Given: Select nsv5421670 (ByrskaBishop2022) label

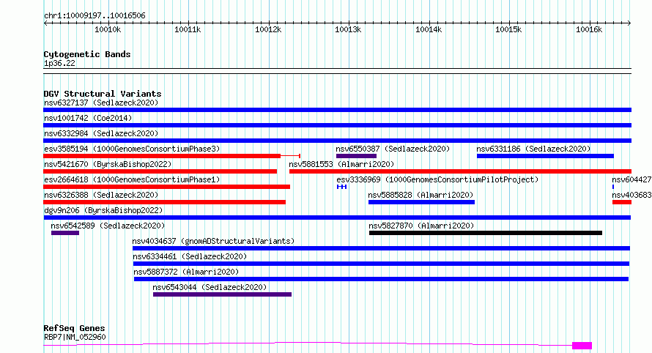Looking at the screenshot, I should (x=108, y=164).
